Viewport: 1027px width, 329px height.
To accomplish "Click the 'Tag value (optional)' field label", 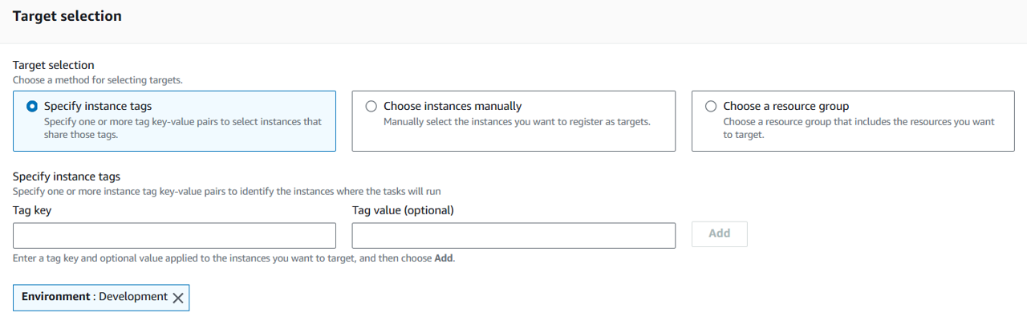I will 403,210.
